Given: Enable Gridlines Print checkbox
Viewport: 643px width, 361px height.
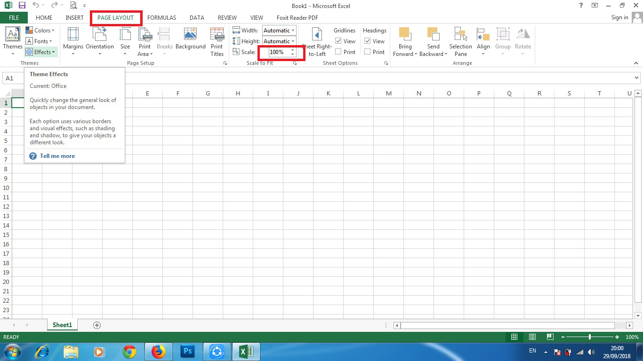Looking at the screenshot, I should click(338, 52).
